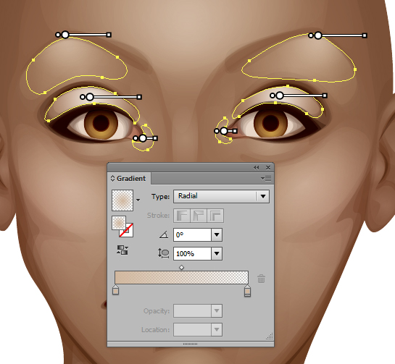The width and height of the screenshot is (395, 364).
Task: Open the aspect ratio dropdown
Action: click(x=217, y=253)
